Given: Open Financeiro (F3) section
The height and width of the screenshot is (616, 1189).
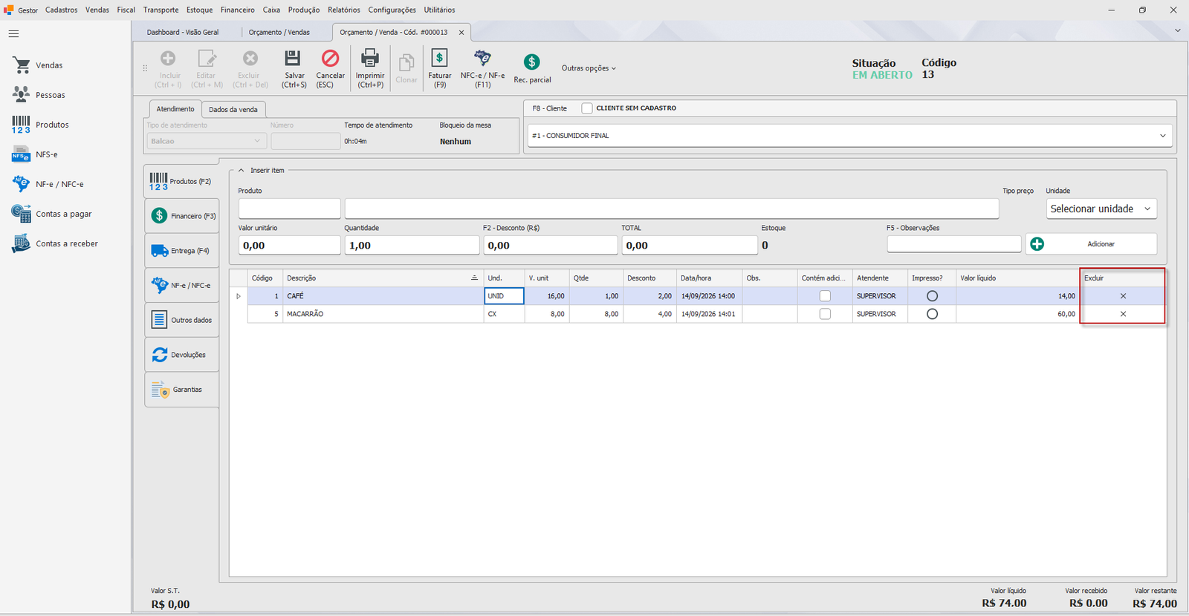Looking at the screenshot, I should click(182, 216).
